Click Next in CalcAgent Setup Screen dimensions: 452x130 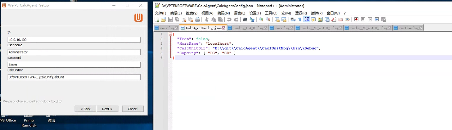click(107, 109)
